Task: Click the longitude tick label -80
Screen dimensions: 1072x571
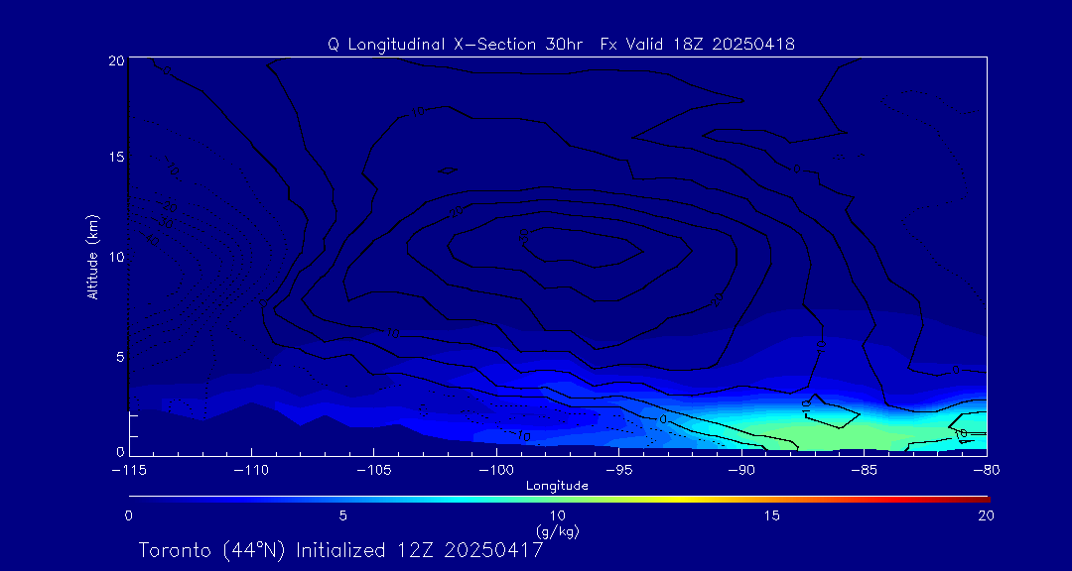Action: point(986,471)
